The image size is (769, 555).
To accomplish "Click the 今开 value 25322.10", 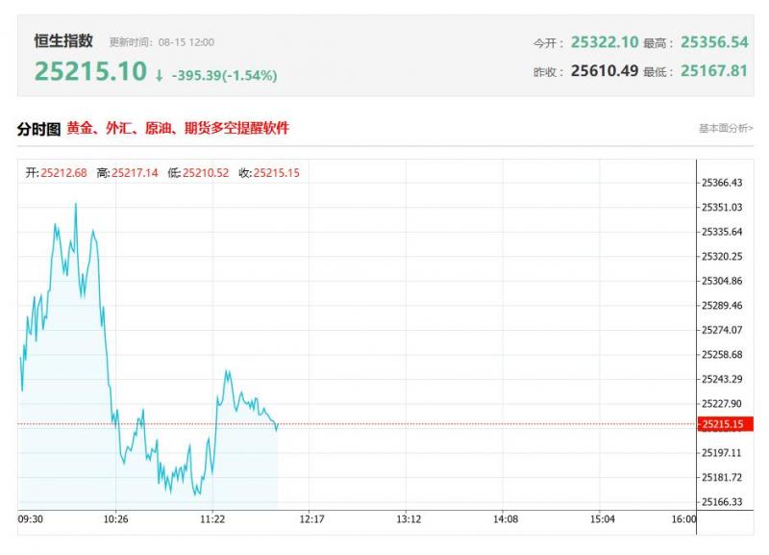I will coord(605,42).
